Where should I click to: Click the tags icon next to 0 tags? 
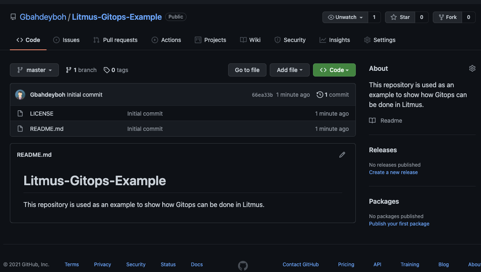(x=106, y=70)
